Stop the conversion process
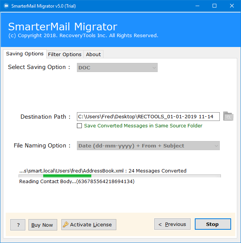The height and width of the screenshot is (243, 241). [213, 224]
